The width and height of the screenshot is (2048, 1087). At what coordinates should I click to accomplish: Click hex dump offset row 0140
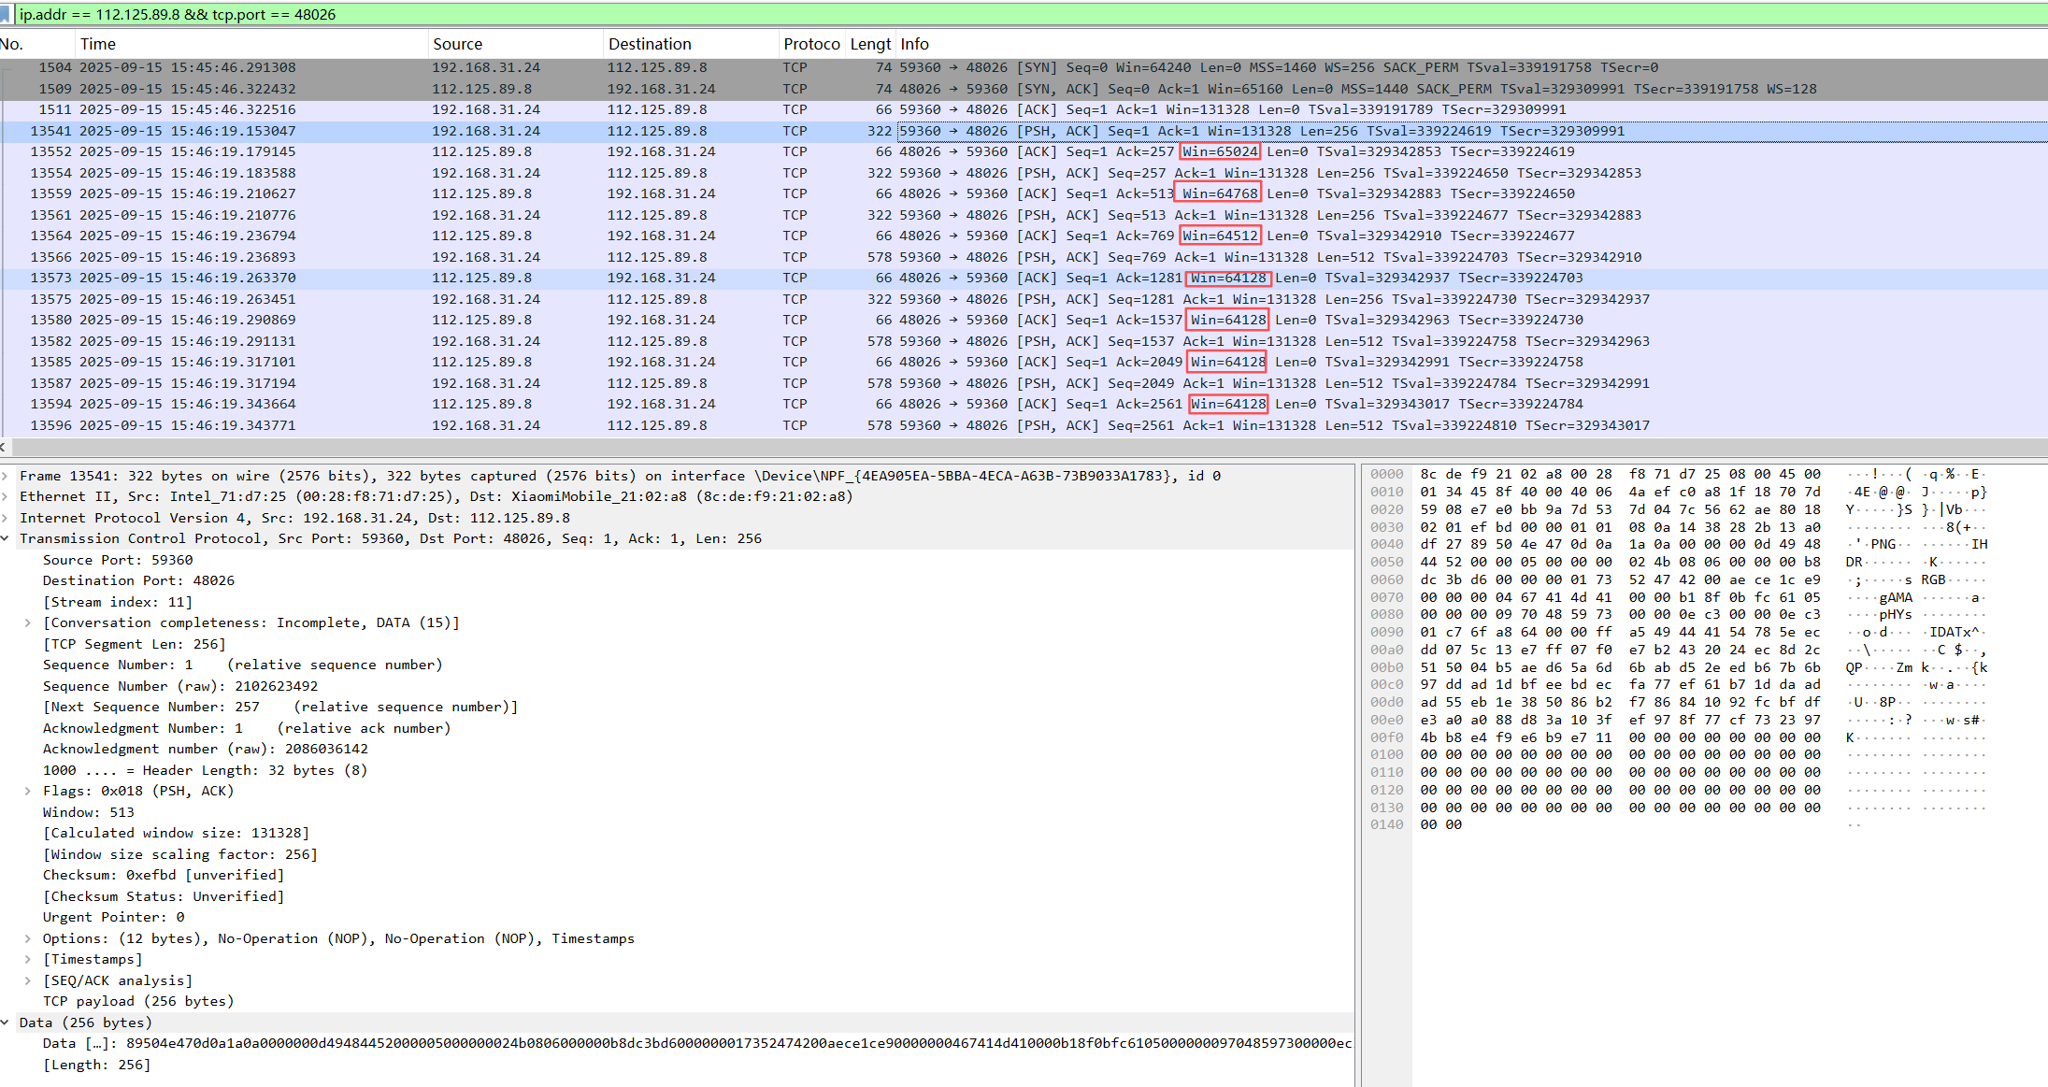tap(1387, 824)
